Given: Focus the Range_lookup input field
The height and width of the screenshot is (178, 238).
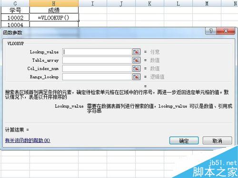Looking at the screenshot, I should [97, 77].
